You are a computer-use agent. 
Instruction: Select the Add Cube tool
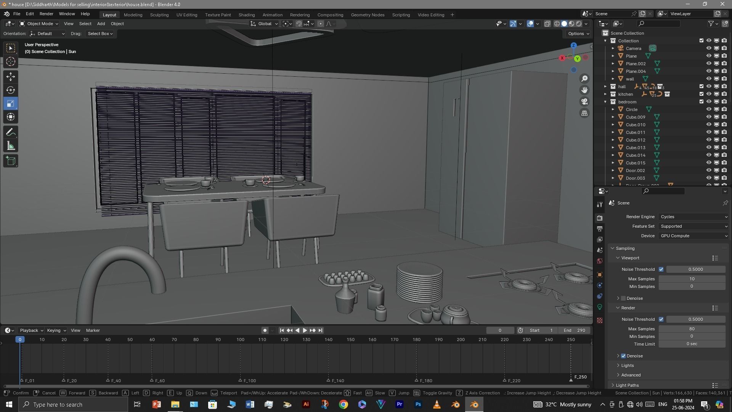click(11, 161)
